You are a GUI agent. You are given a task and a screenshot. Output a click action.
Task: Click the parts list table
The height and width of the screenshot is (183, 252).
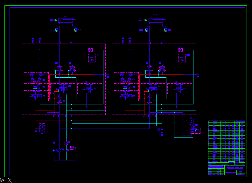pos(227,142)
